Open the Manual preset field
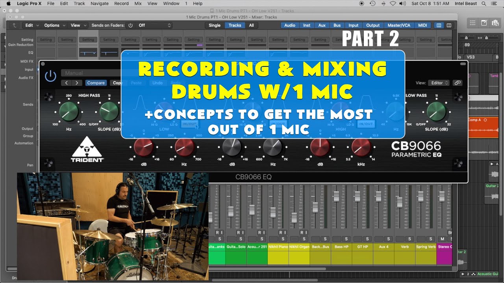504x283 pixels. (x=91, y=73)
